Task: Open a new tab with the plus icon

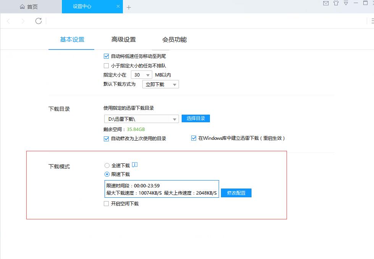Action: coord(129,6)
